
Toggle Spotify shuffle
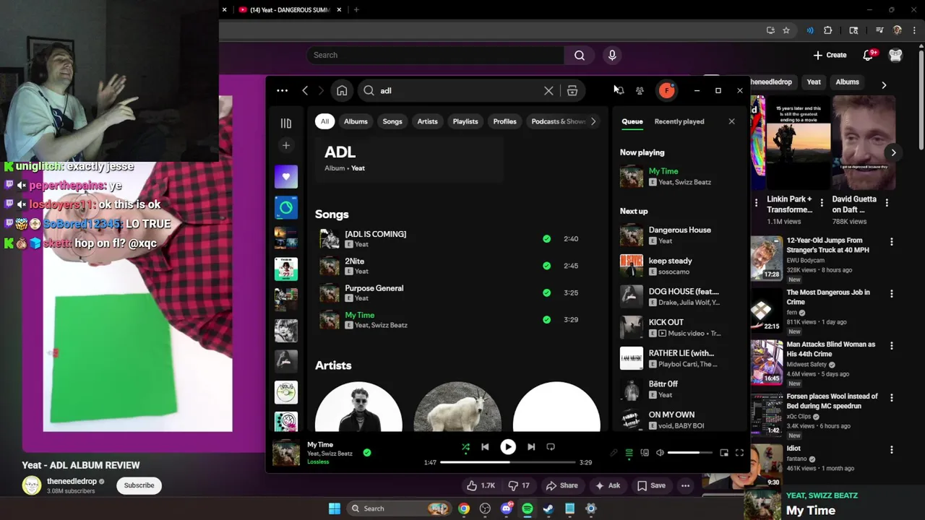coord(465,447)
